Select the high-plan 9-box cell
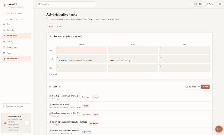Screen dimensions: 224x135 coord(184,50)
